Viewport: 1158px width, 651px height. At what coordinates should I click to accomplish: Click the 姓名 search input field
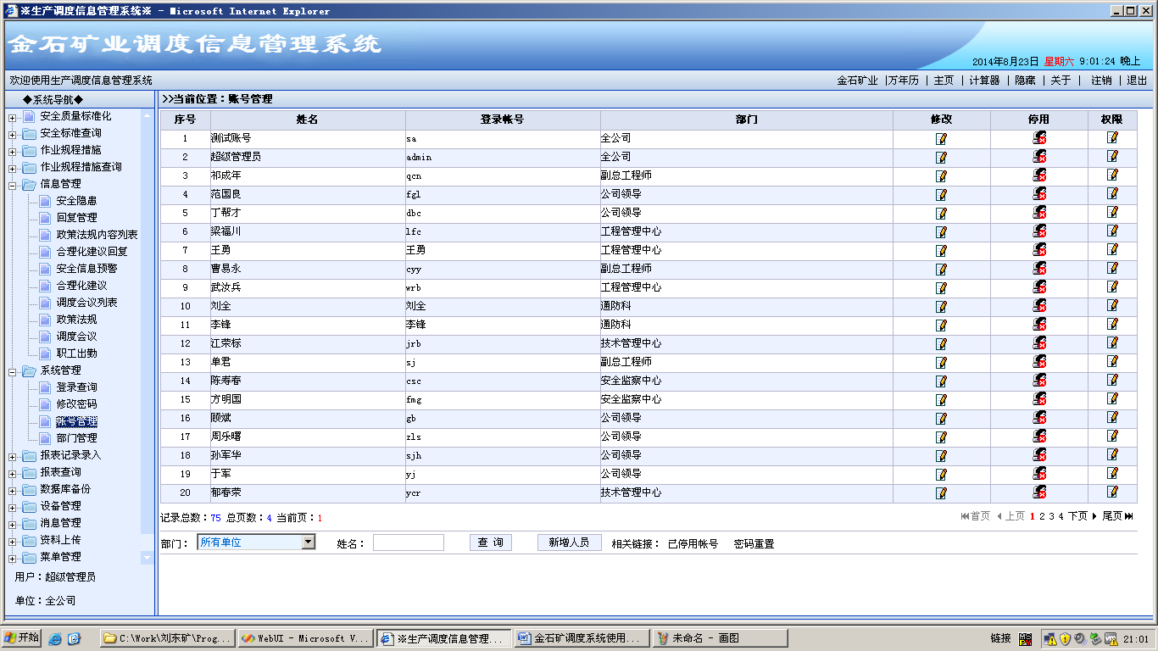click(408, 542)
